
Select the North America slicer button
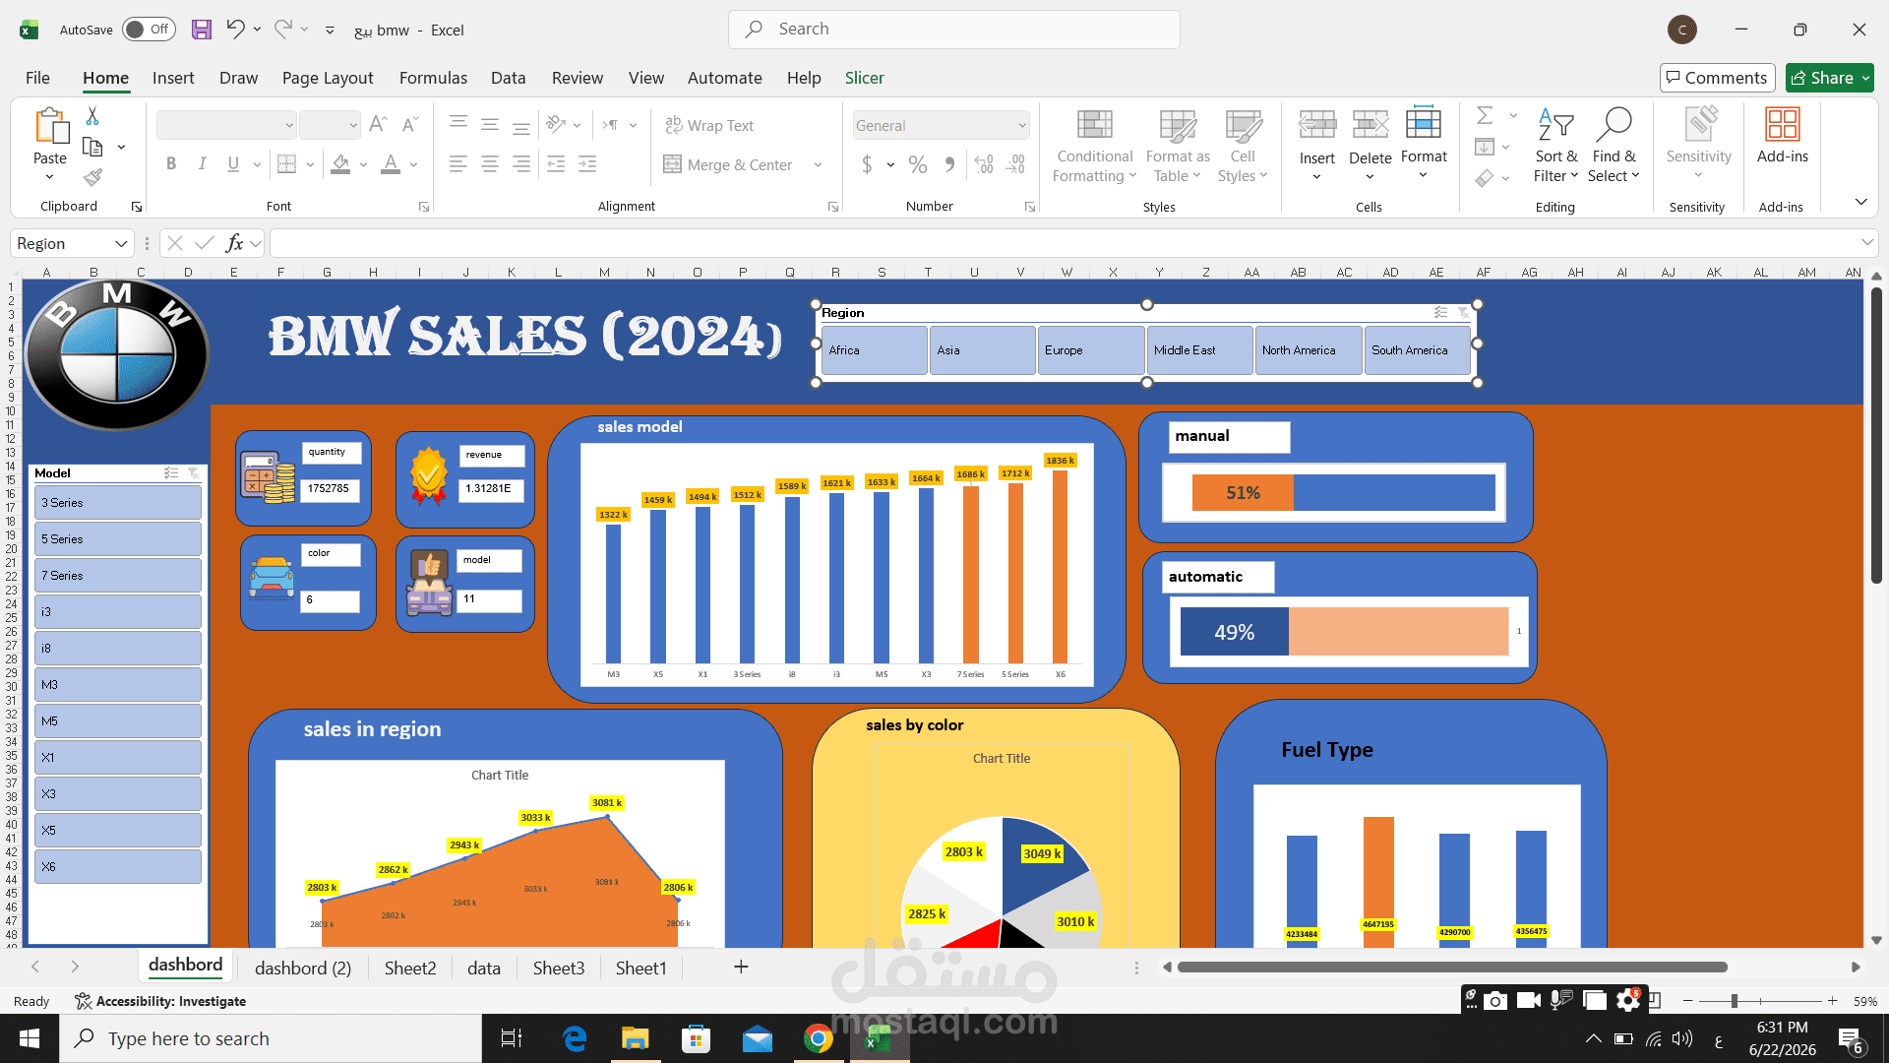tap(1309, 350)
